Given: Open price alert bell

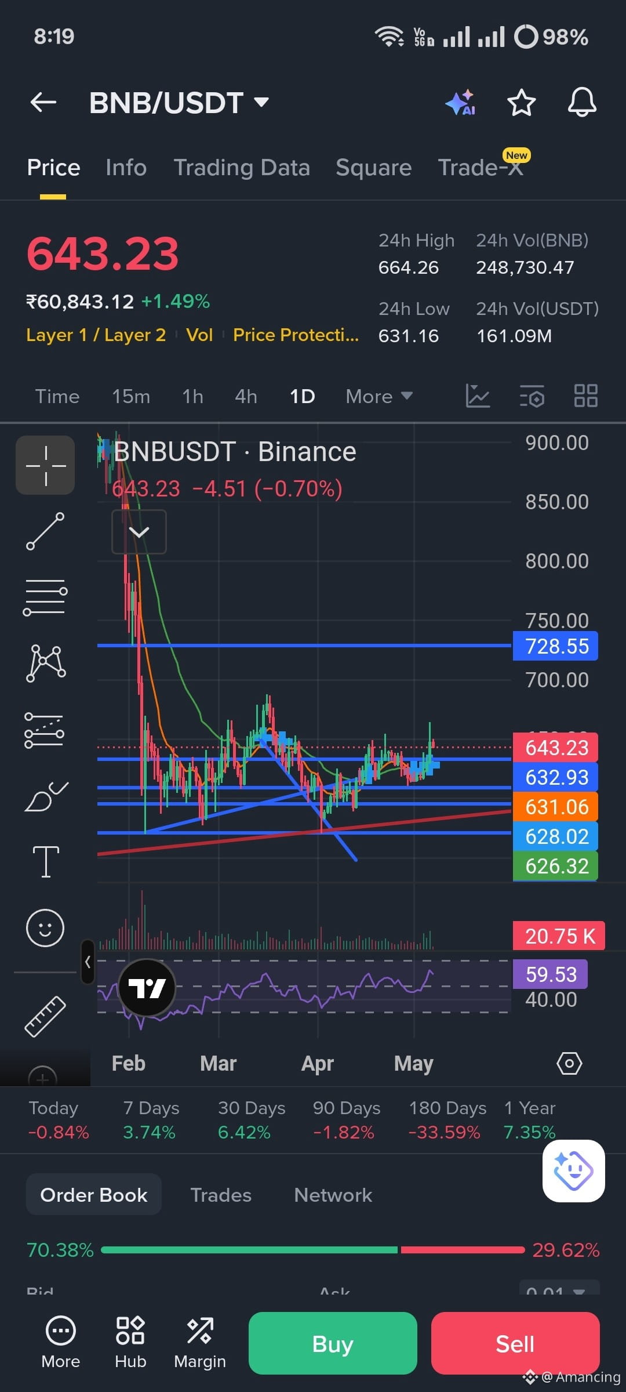Looking at the screenshot, I should (x=582, y=103).
